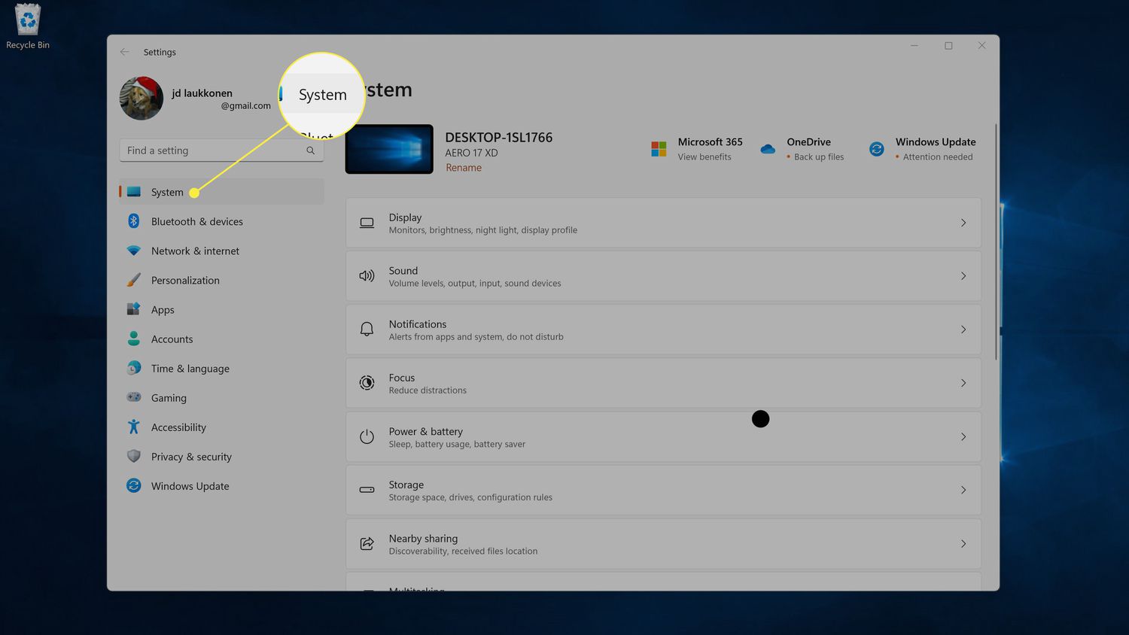
Task: Click the Find a setting search box
Action: 215,150
